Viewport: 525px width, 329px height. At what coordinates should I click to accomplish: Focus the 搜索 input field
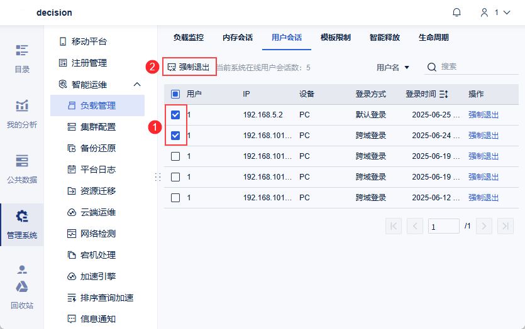[x=479, y=67]
